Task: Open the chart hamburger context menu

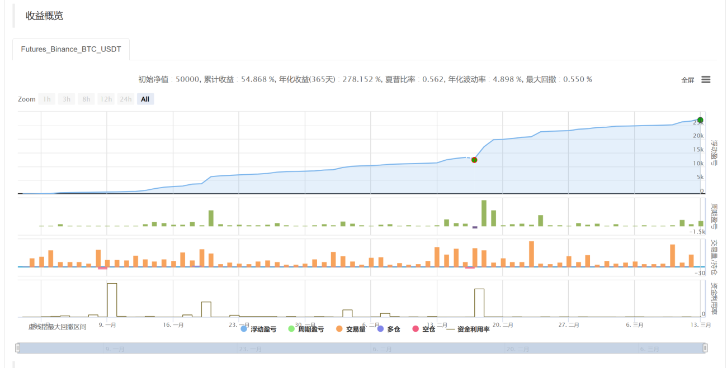Action: pos(706,80)
